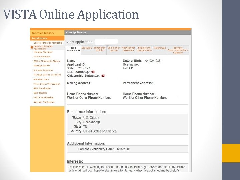Click the VISTA Online Application slide title
Screen dimensions: 240x180
71,14
